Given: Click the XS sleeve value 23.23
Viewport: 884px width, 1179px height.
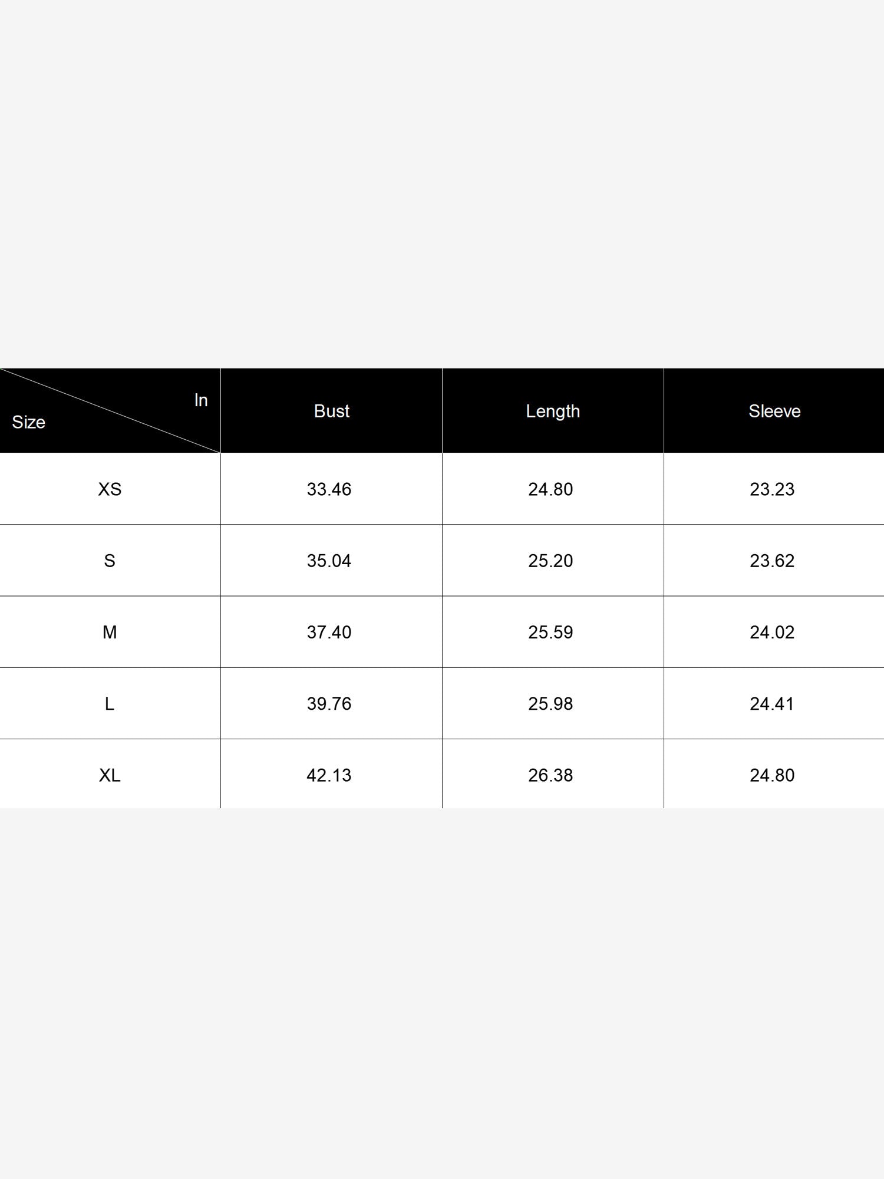Looking at the screenshot, I should tap(772, 489).
